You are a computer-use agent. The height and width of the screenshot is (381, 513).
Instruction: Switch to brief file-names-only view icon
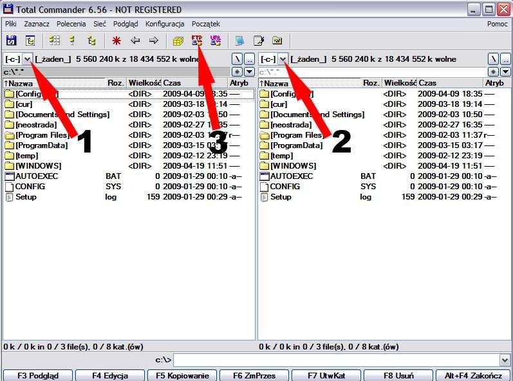[x=54, y=41]
